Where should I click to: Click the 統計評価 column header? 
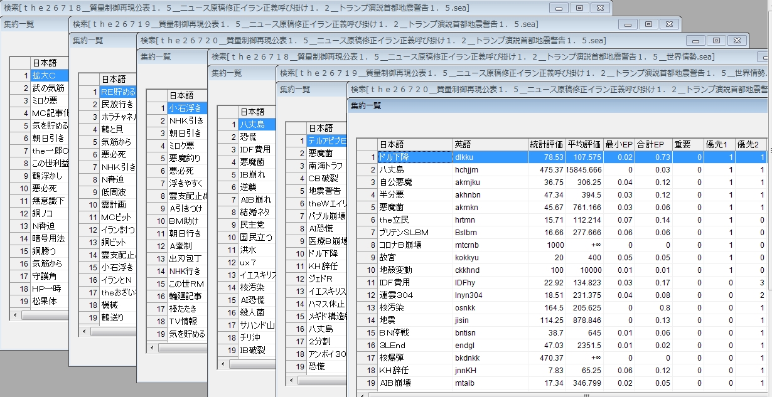point(547,145)
